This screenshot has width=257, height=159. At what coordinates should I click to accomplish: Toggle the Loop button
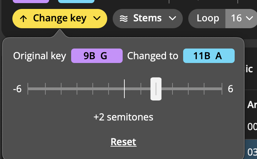click(208, 18)
